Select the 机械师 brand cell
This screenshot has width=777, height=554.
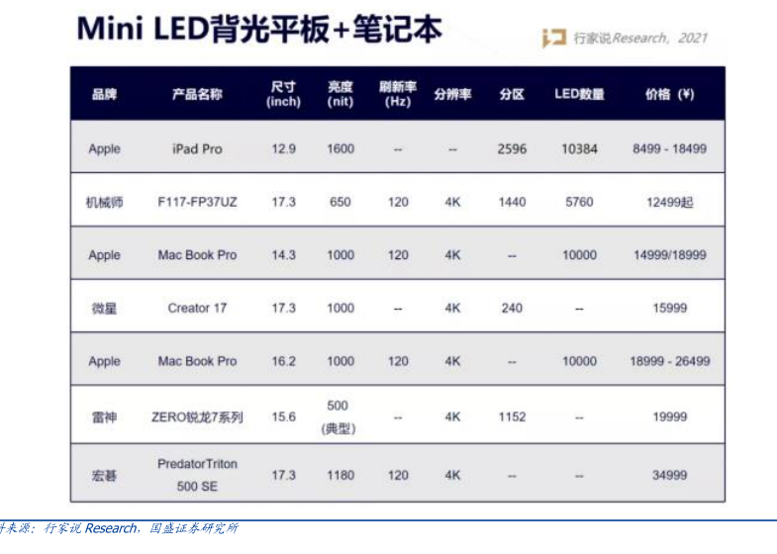click(x=104, y=202)
